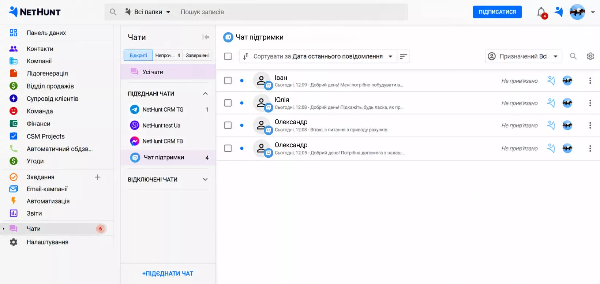Open the filter lines icon
Viewport: 600px width, 284px height.
pos(403,56)
